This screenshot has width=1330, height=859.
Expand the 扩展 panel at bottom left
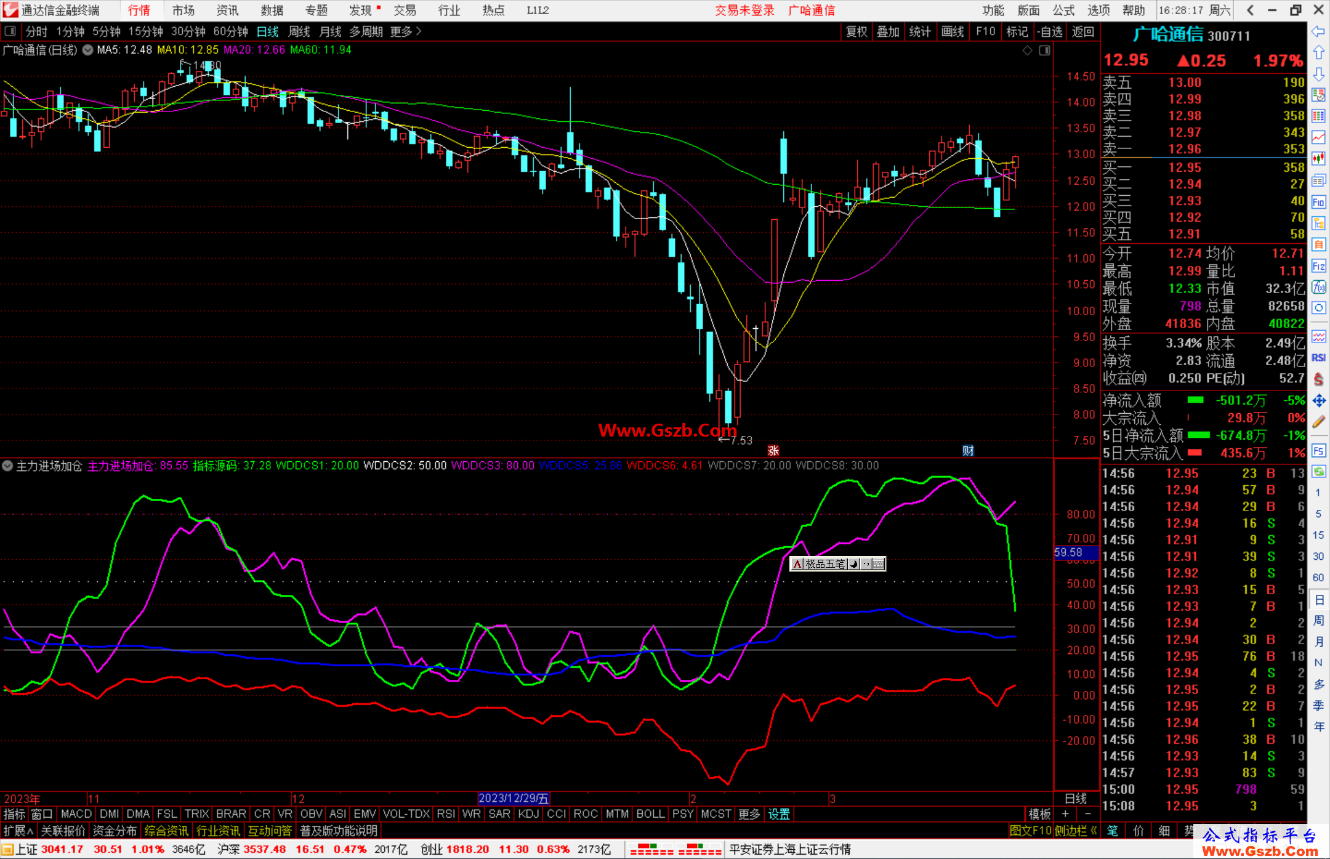pos(18,831)
